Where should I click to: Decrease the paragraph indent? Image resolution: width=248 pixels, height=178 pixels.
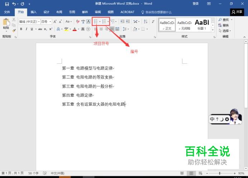click(x=123, y=21)
